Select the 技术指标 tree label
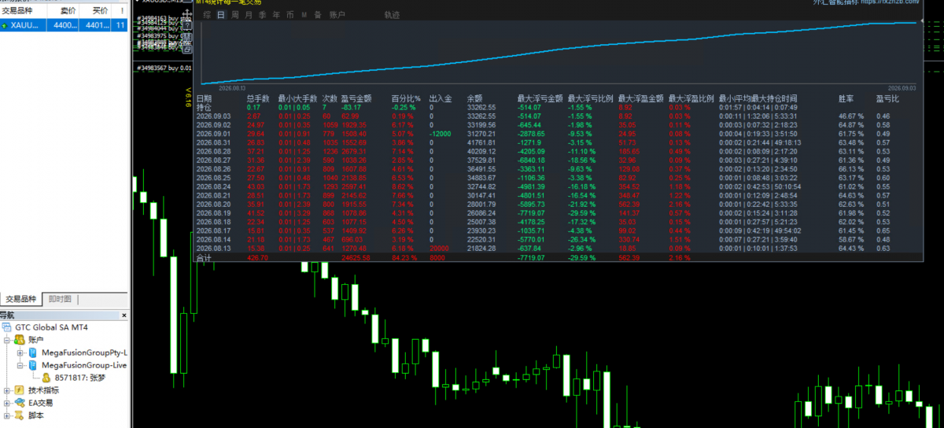Viewport: 944px width, 428px height. [43, 390]
